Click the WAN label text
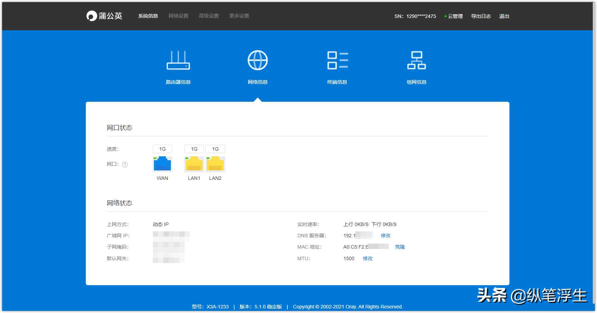This screenshot has height=313, width=597. pyautogui.click(x=162, y=178)
